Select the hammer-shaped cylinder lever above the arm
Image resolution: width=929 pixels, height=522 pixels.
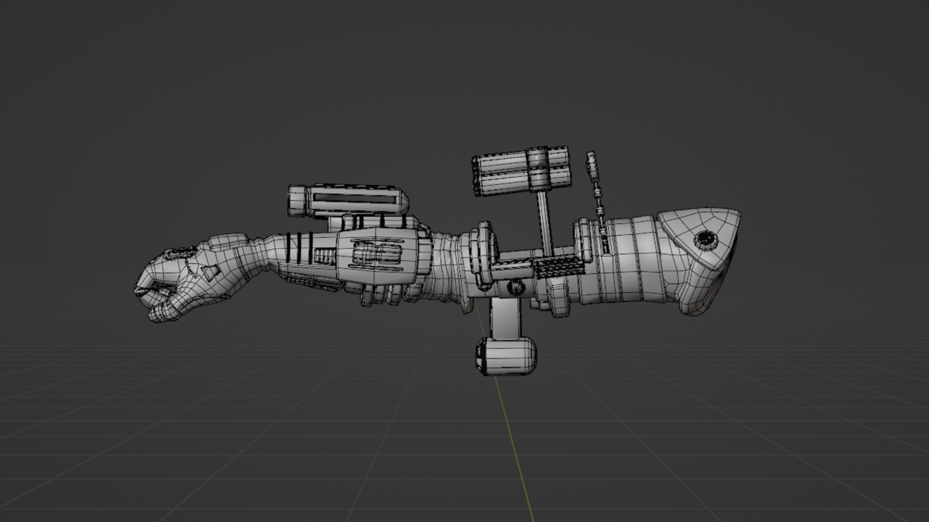click(x=521, y=171)
